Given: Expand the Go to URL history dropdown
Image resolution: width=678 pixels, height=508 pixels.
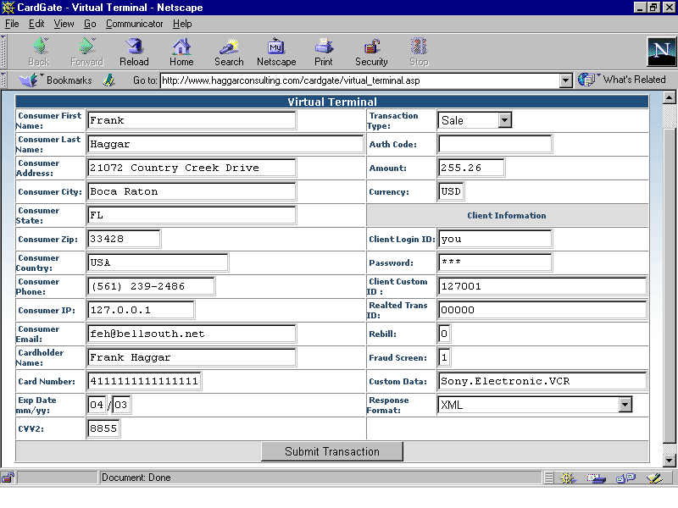Looking at the screenshot, I should [566, 80].
